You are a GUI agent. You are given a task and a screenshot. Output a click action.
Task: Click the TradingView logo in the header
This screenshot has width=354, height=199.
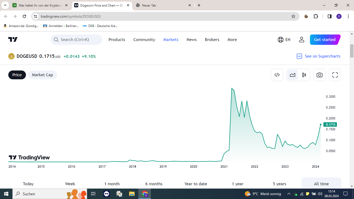click(13, 40)
